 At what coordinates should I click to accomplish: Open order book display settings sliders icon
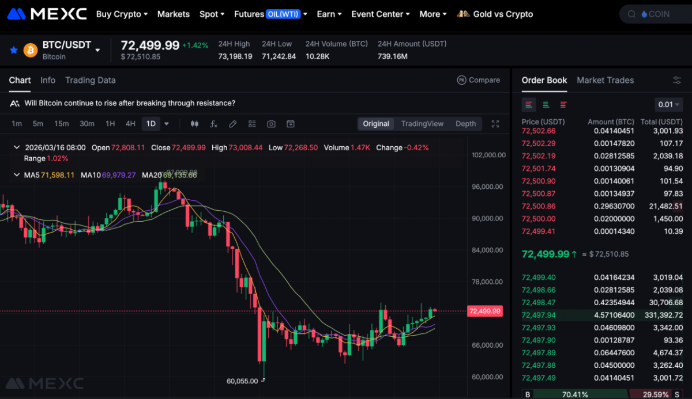pyautogui.click(x=677, y=80)
